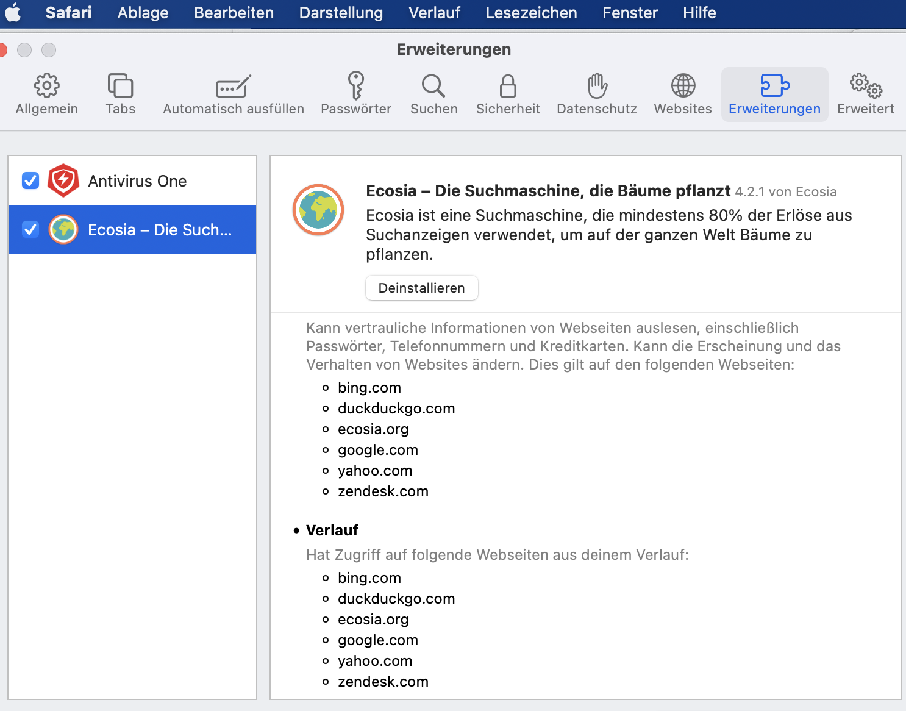Open the Fenster menu
This screenshot has width=906, height=711.
pyautogui.click(x=630, y=13)
